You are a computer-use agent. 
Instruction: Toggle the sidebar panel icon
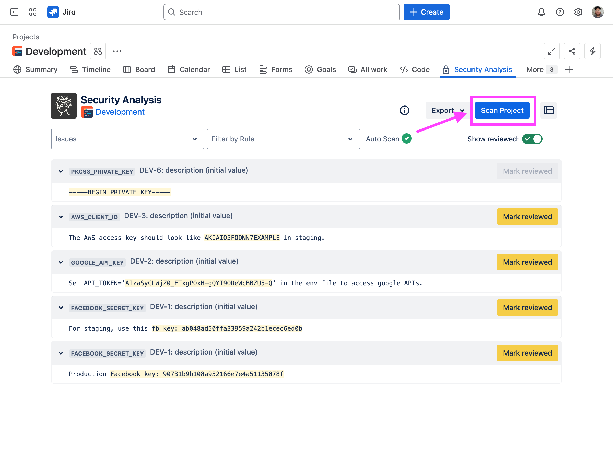(x=14, y=12)
